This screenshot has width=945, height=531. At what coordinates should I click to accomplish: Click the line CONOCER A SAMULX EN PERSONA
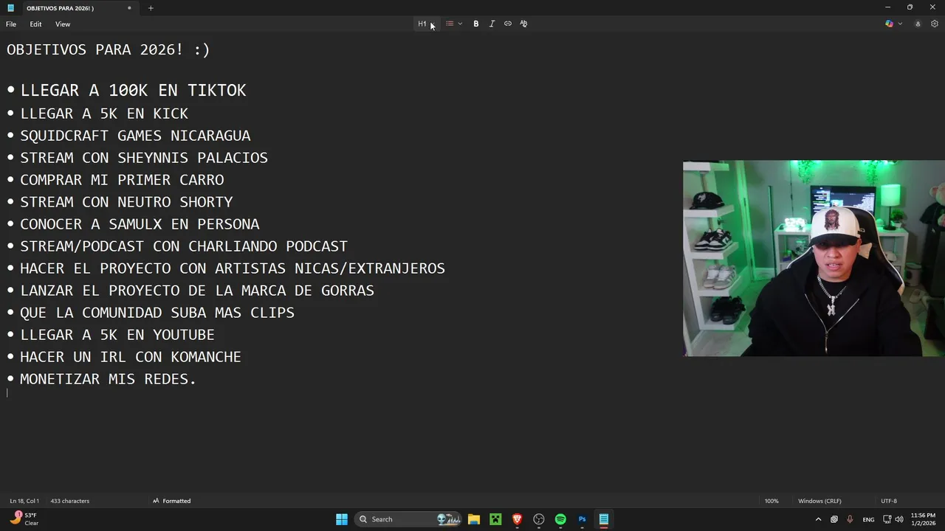(140, 224)
